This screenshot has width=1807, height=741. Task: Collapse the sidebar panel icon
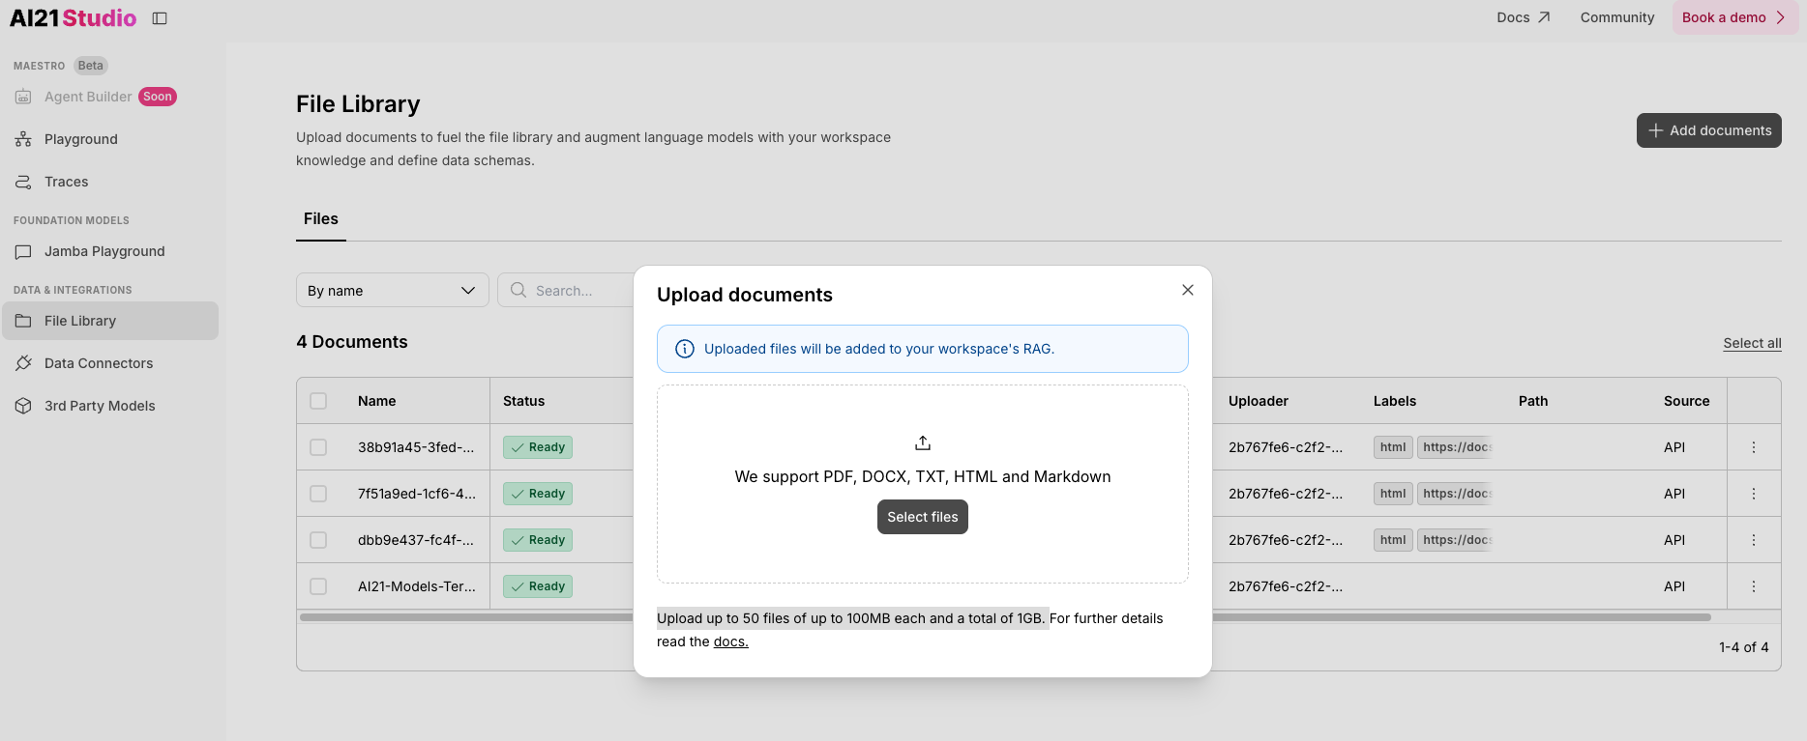(x=160, y=18)
